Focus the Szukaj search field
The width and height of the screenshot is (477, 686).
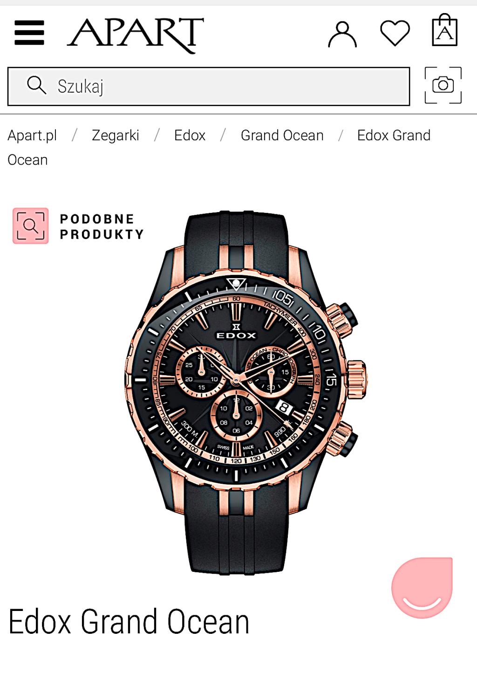tap(209, 86)
